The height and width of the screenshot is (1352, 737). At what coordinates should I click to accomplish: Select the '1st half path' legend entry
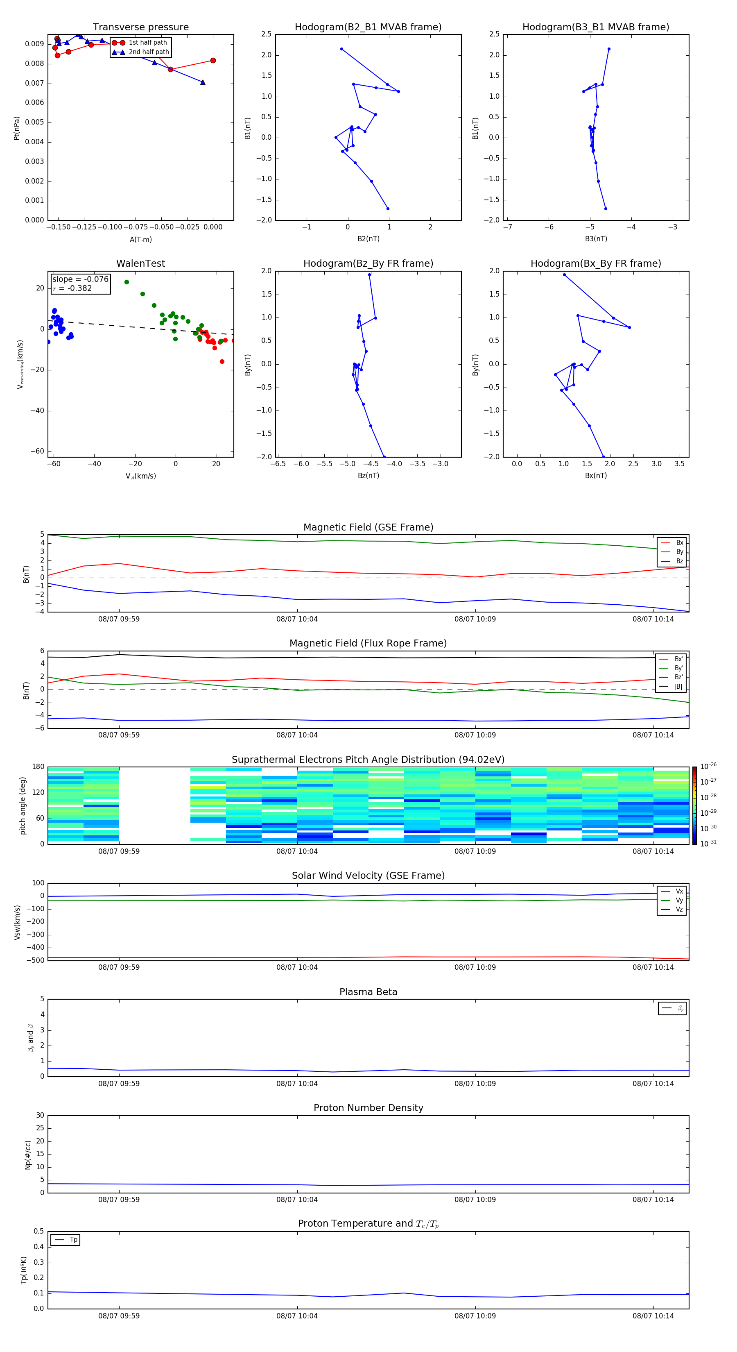tap(140, 43)
